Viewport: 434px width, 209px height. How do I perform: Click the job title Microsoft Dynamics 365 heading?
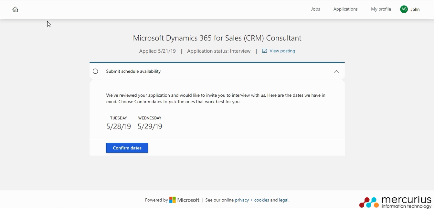pyautogui.click(x=217, y=38)
